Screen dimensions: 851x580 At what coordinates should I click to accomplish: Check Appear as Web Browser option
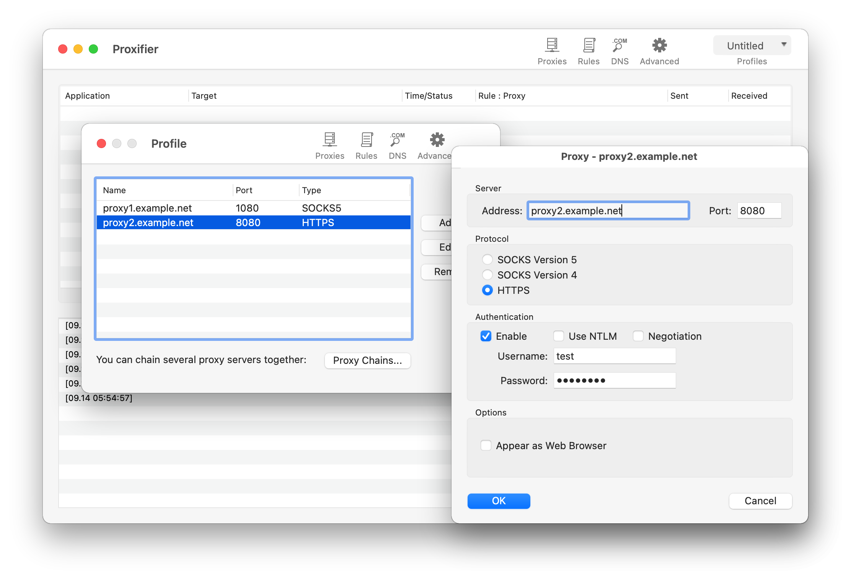[x=486, y=445]
